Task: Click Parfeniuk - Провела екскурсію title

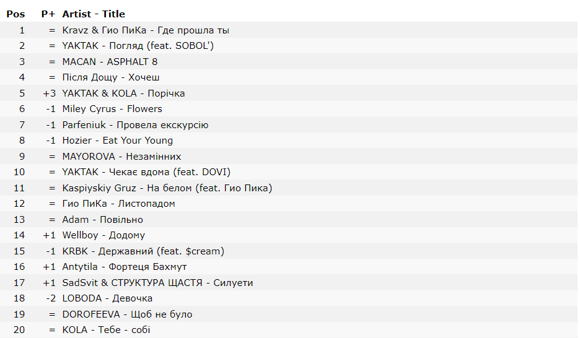Action: click(x=135, y=125)
